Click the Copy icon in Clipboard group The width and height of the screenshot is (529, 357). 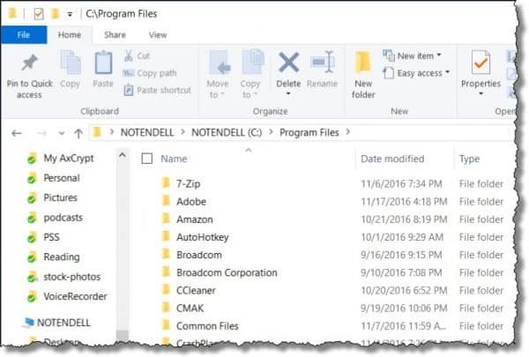[x=71, y=62]
